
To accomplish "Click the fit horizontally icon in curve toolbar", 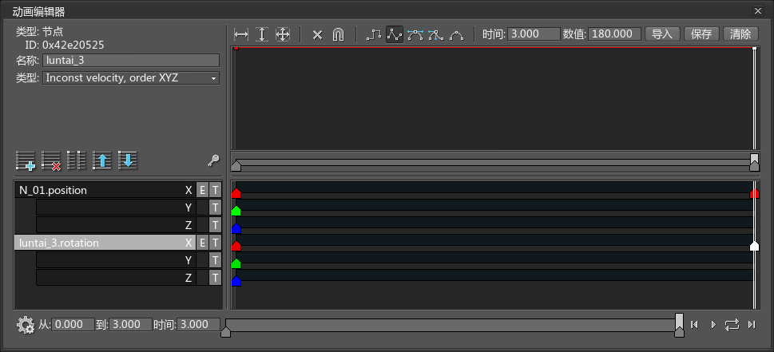I will tap(241, 34).
